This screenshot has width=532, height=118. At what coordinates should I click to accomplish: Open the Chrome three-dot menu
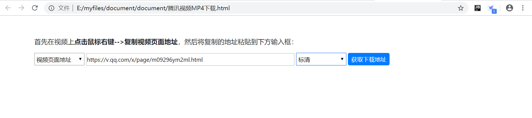(x=523, y=8)
